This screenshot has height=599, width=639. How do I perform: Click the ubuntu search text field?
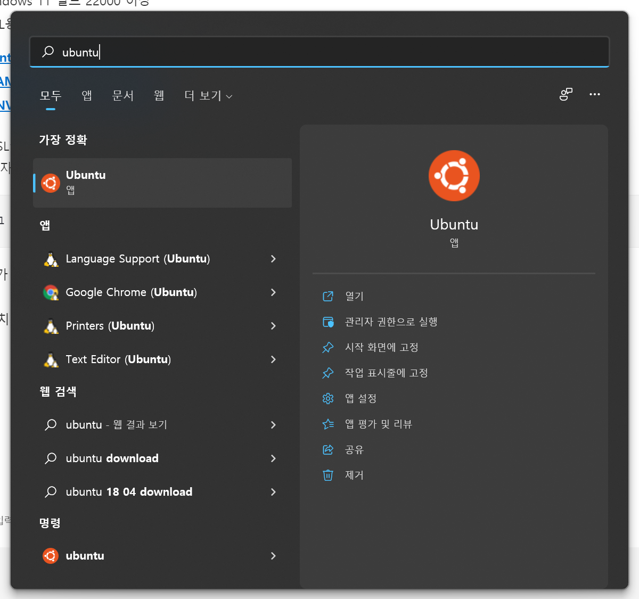pyautogui.click(x=319, y=52)
